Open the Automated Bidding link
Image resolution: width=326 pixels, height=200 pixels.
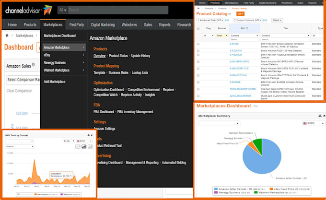(174, 163)
